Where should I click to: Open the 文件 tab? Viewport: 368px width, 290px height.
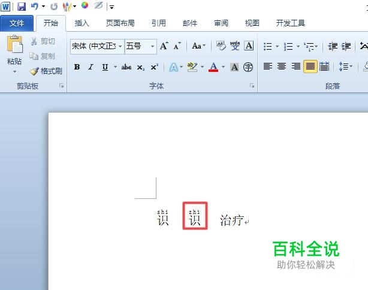[17, 23]
